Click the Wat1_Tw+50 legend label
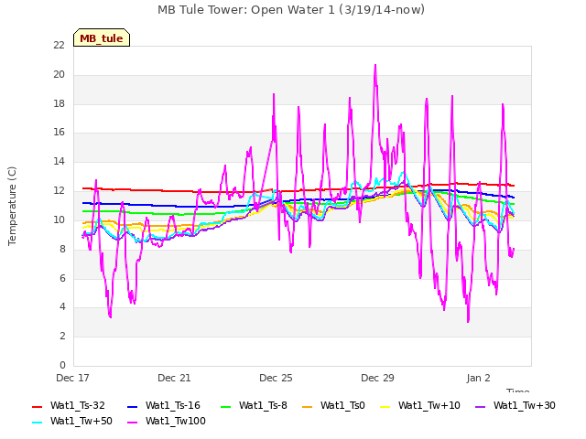This screenshot has width=586, height=439. point(81,421)
